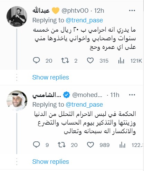Screen dimensions: 144x171
Task: Open the الشامسي profile picture
Action: [17, 101]
